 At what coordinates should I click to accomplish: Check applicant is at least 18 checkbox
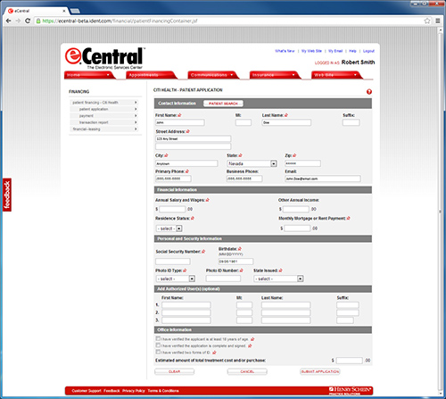[158, 338]
